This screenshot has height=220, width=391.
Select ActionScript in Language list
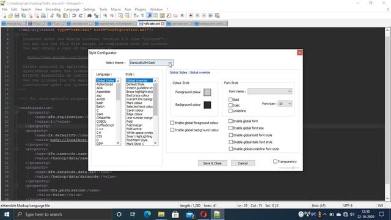(x=104, y=84)
